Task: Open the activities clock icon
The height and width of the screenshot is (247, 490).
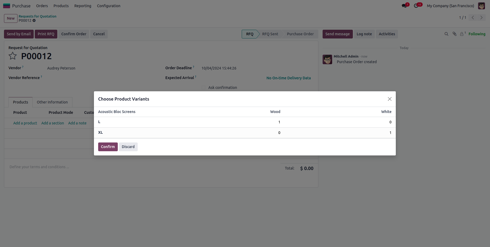Action: coord(416,6)
